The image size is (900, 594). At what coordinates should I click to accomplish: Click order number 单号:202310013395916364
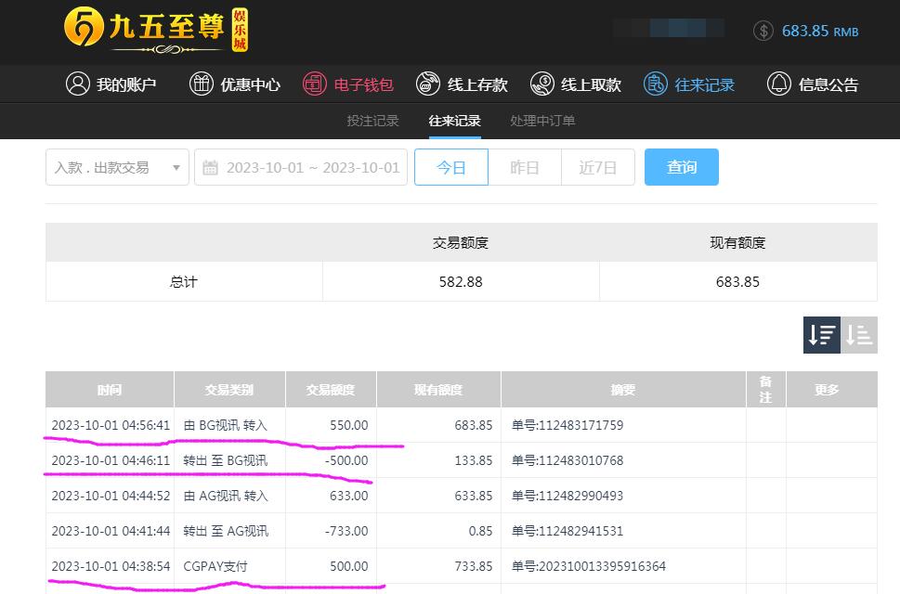tap(588, 566)
